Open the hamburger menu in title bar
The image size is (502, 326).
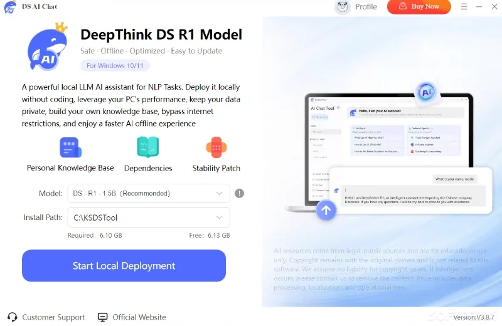[464, 6]
